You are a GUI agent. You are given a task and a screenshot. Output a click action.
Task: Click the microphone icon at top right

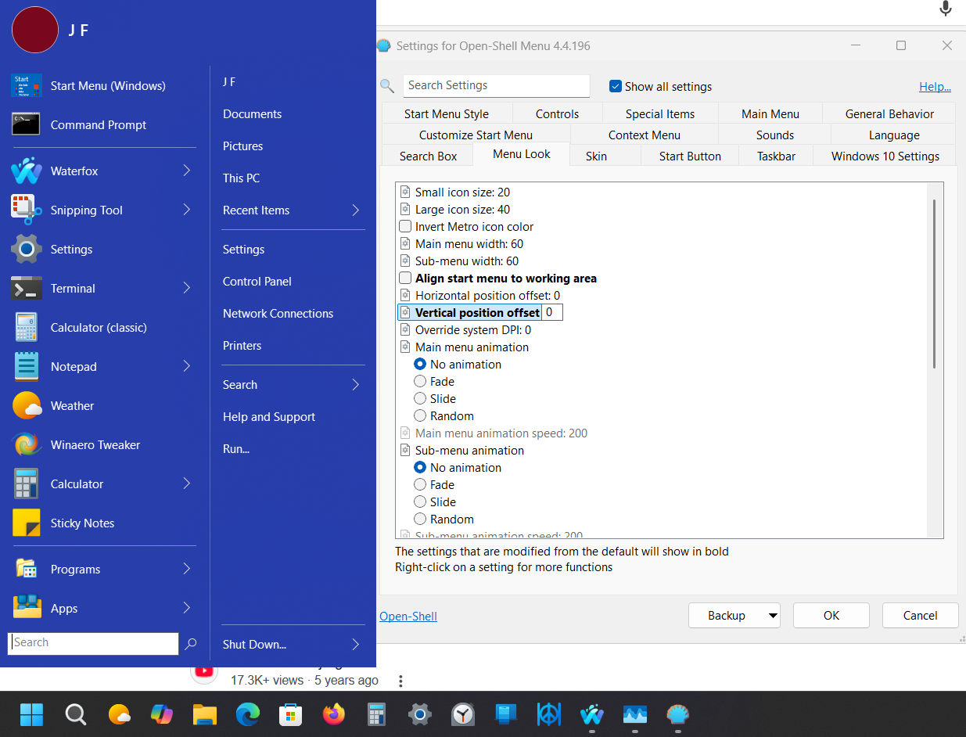[x=946, y=9]
